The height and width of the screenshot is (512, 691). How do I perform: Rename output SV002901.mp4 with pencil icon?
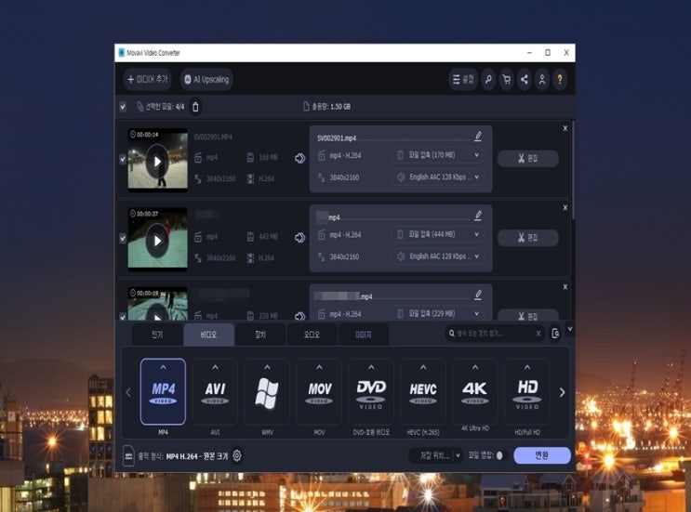[x=478, y=136]
